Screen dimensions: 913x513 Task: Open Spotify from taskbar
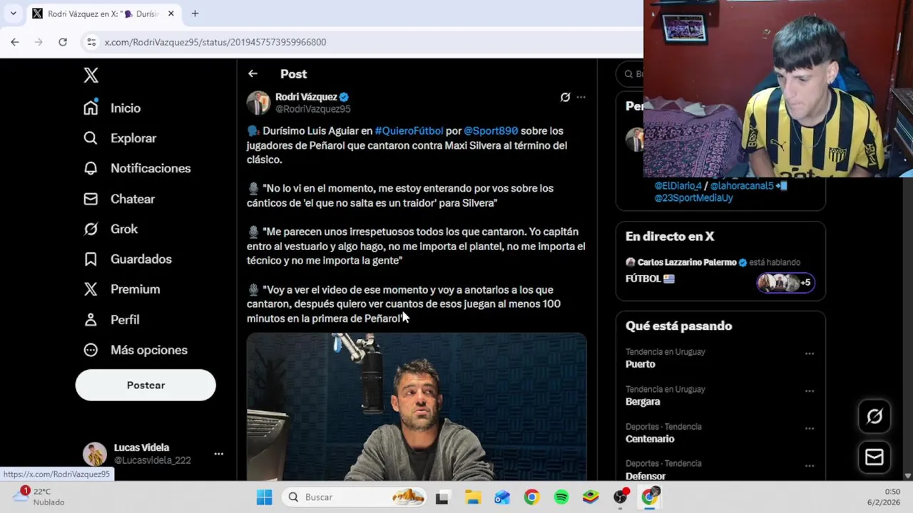coord(561,497)
